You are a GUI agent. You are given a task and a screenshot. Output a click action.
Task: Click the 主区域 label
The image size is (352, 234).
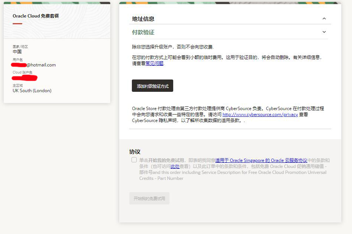tap(18, 85)
